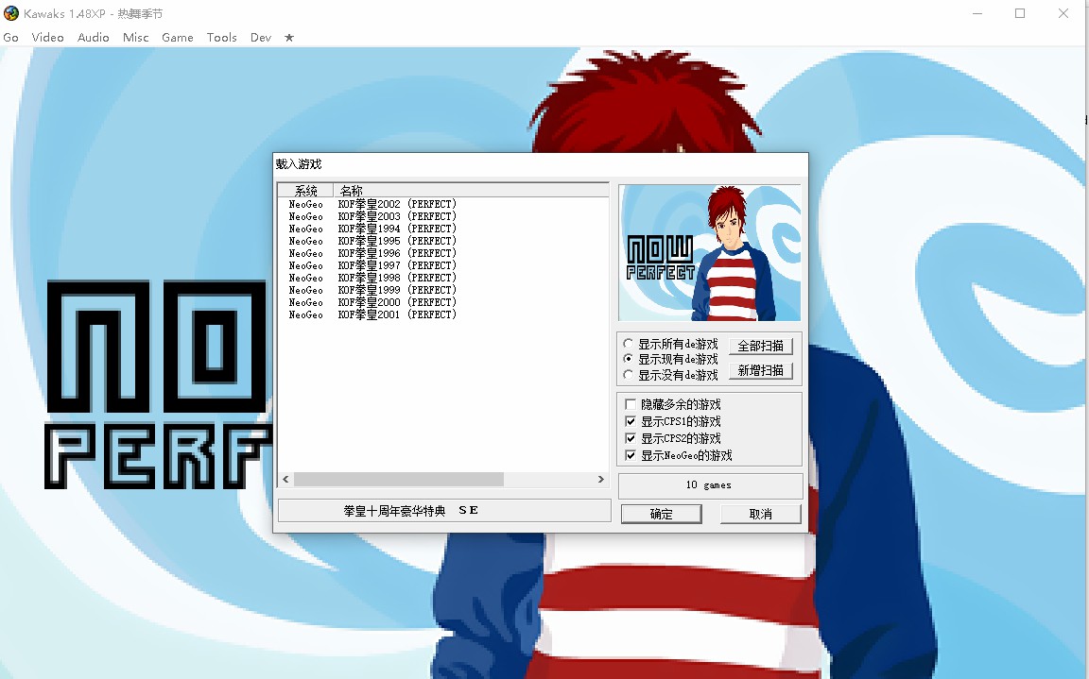Select KOF拳皇1994 (PERFECT) in list
This screenshot has width=1089, height=679.
[x=397, y=229]
